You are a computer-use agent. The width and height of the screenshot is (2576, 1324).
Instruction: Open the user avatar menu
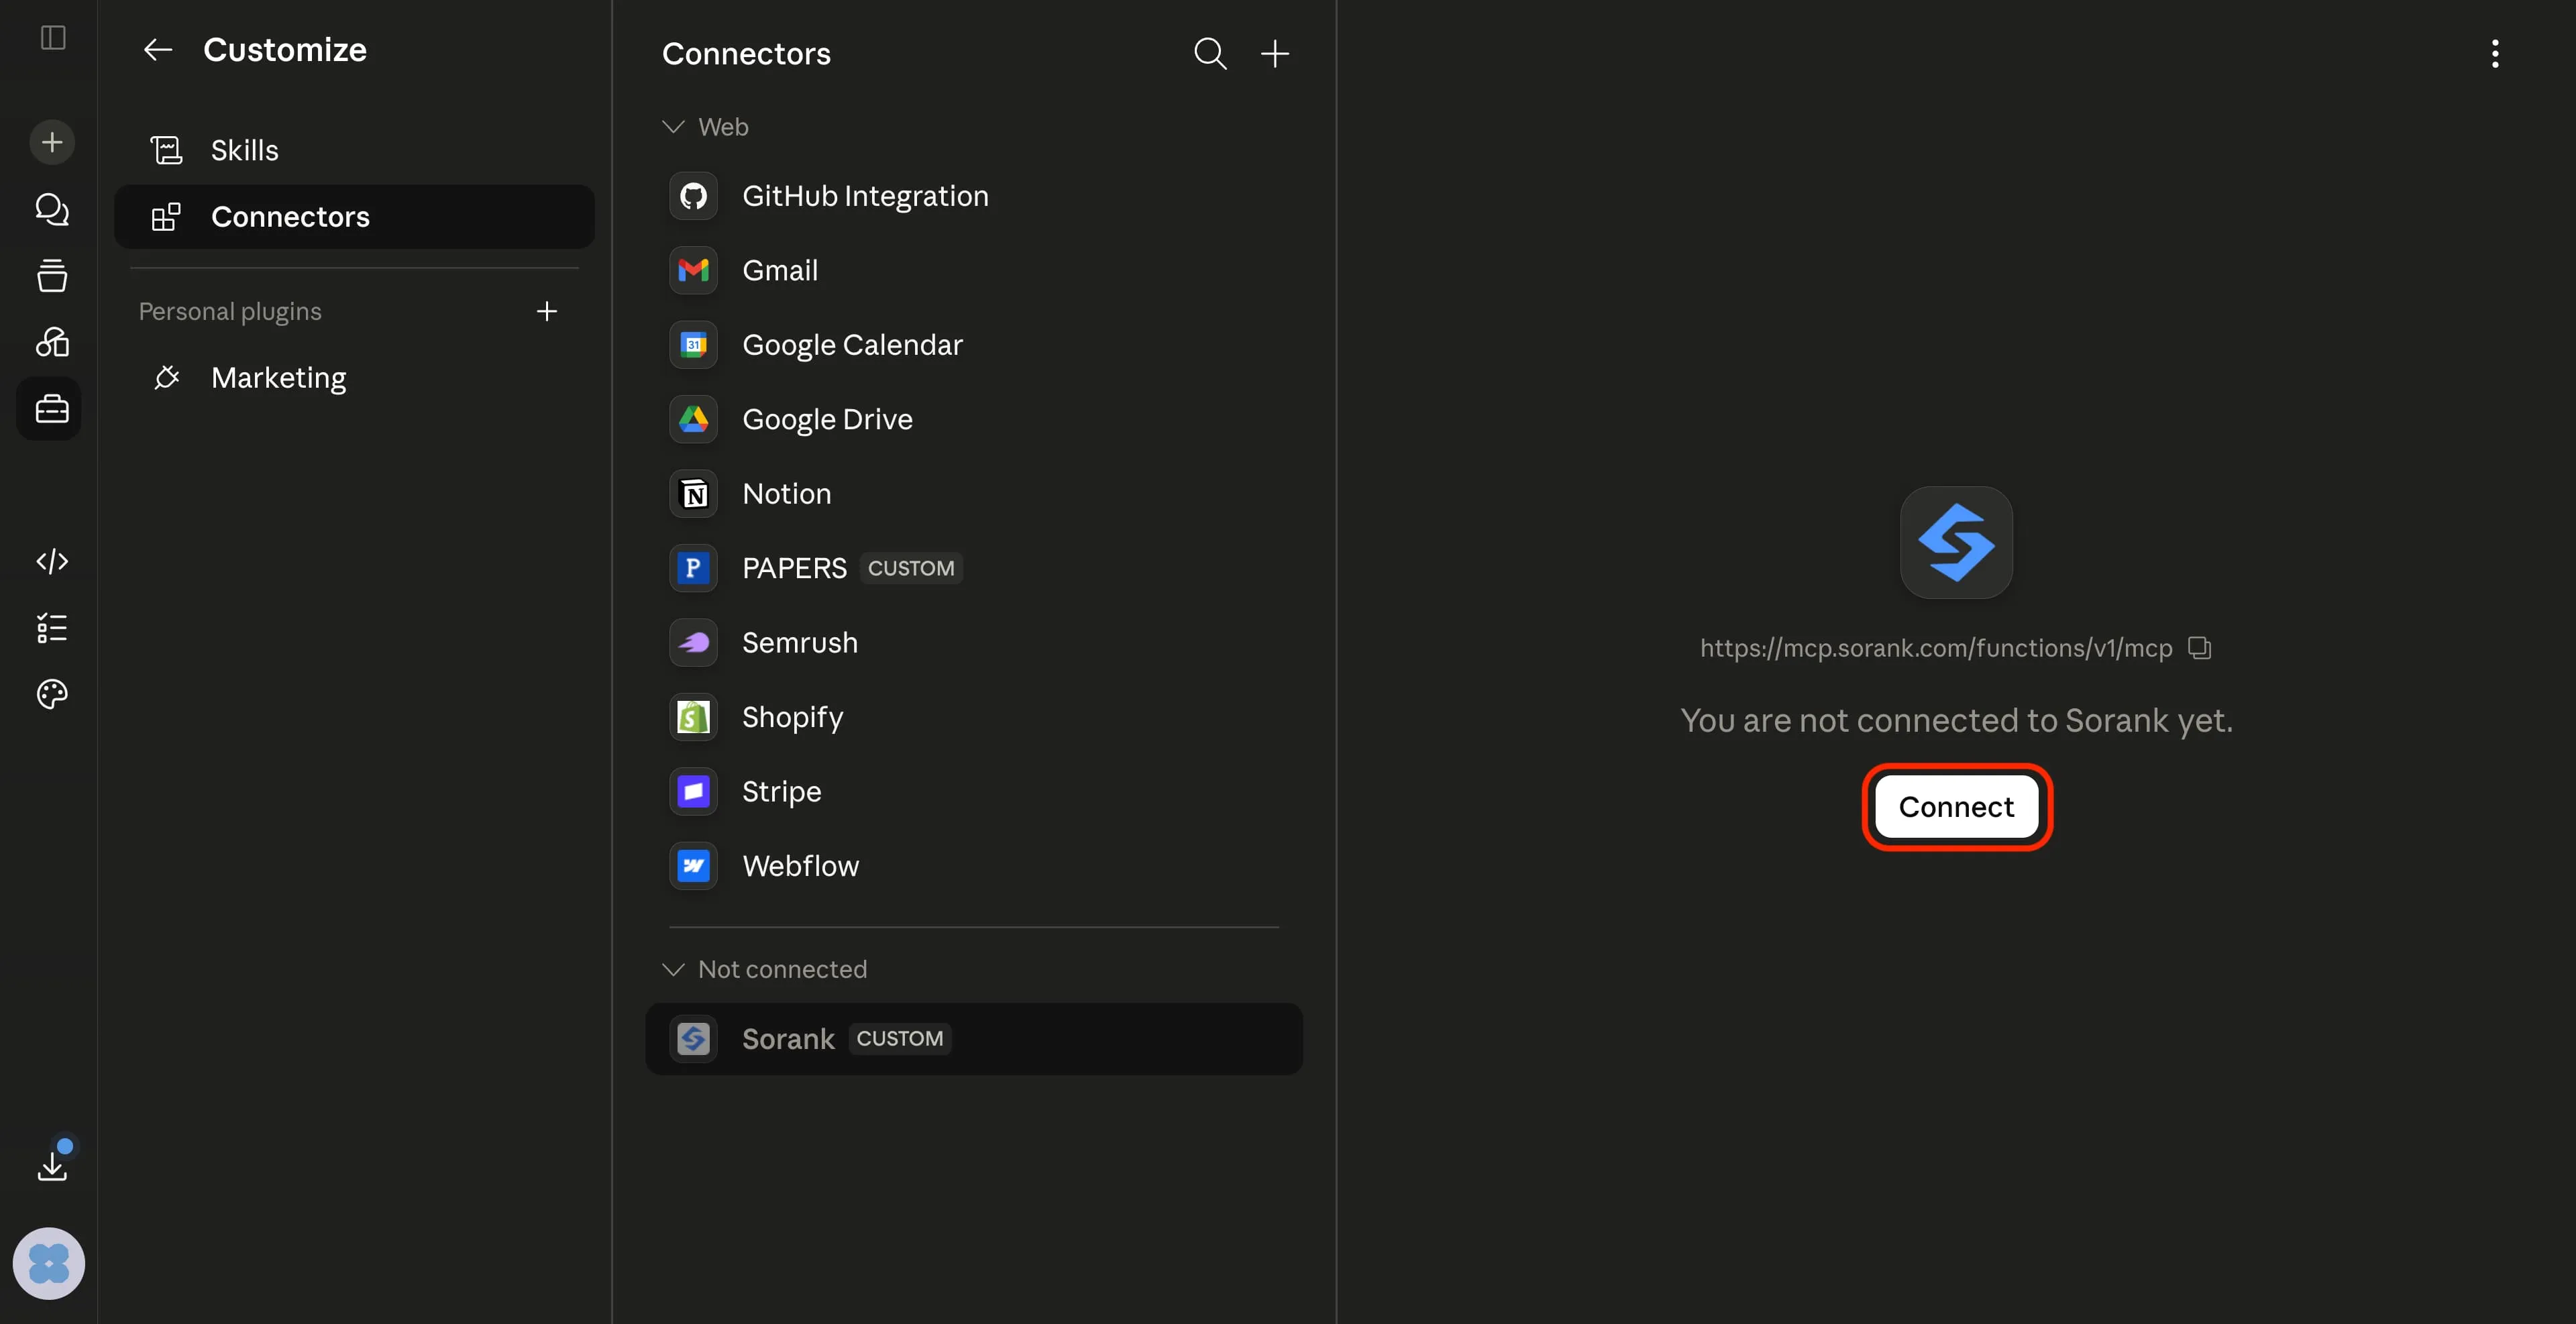tap(49, 1263)
